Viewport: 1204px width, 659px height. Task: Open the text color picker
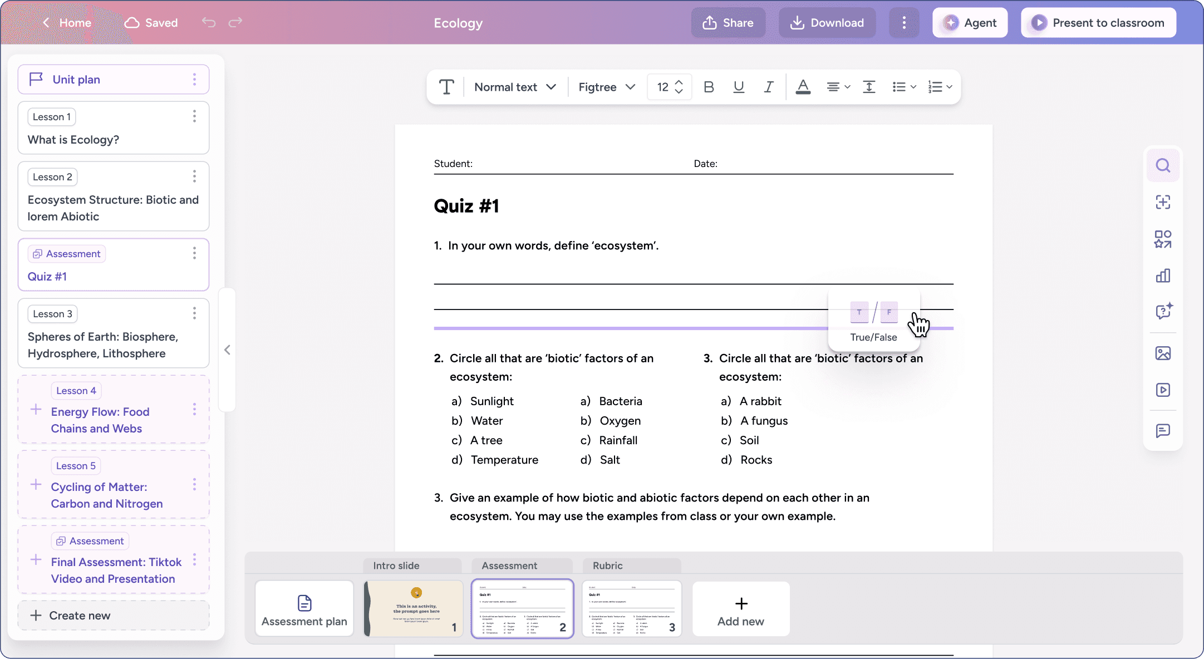point(803,87)
